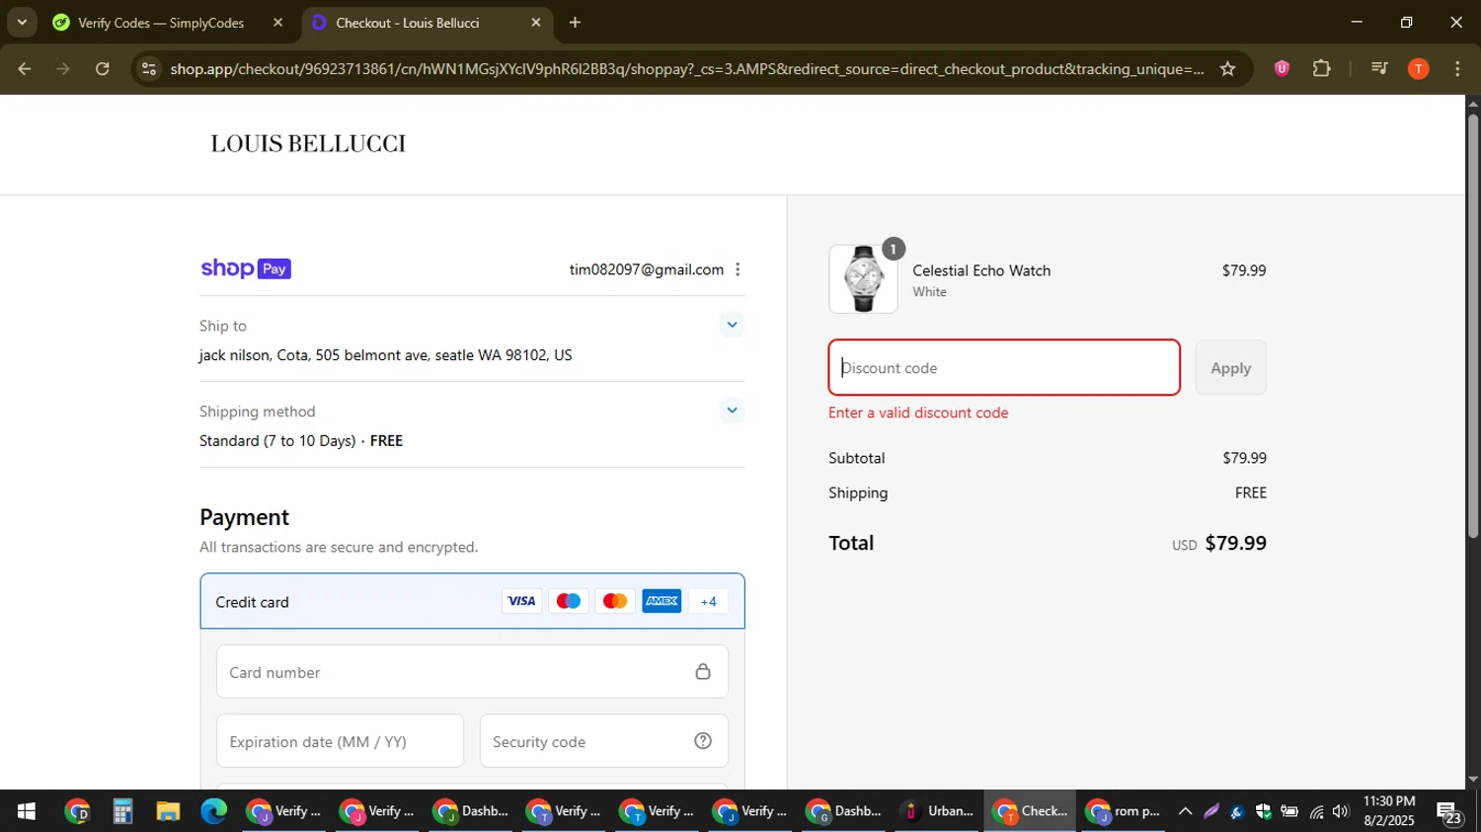
Task: Click the Mastercard logo
Action: click(x=615, y=601)
